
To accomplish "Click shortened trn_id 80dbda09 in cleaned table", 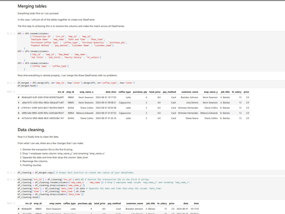I will tap(27, 209).
